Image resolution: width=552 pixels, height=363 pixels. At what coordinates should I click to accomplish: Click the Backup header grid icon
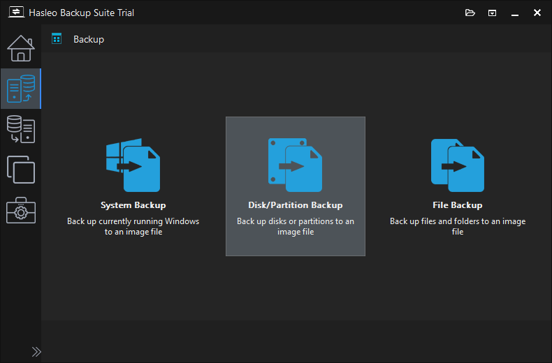(x=57, y=38)
